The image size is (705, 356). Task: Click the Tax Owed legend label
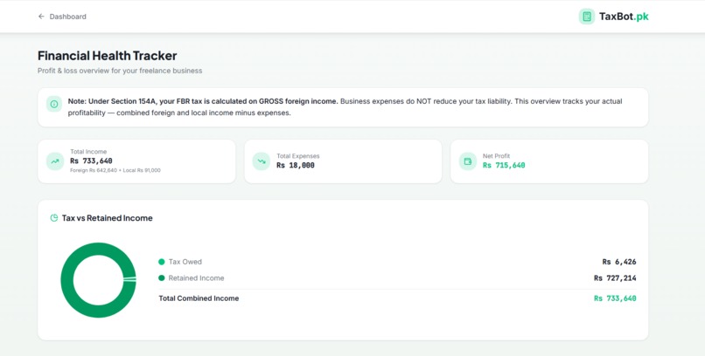click(x=185, y=262)
